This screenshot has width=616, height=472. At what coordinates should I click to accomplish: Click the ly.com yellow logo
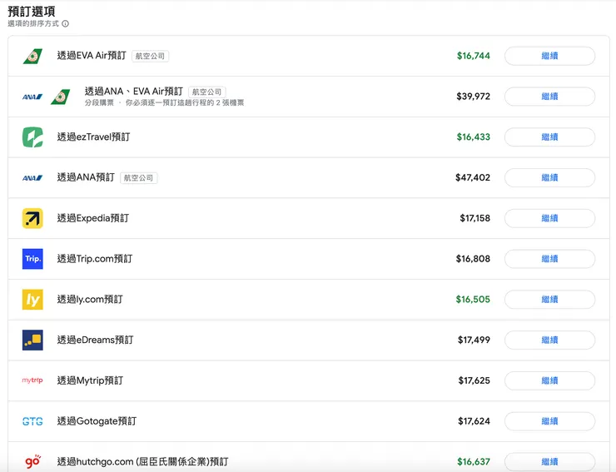click(x=32, y=300)
